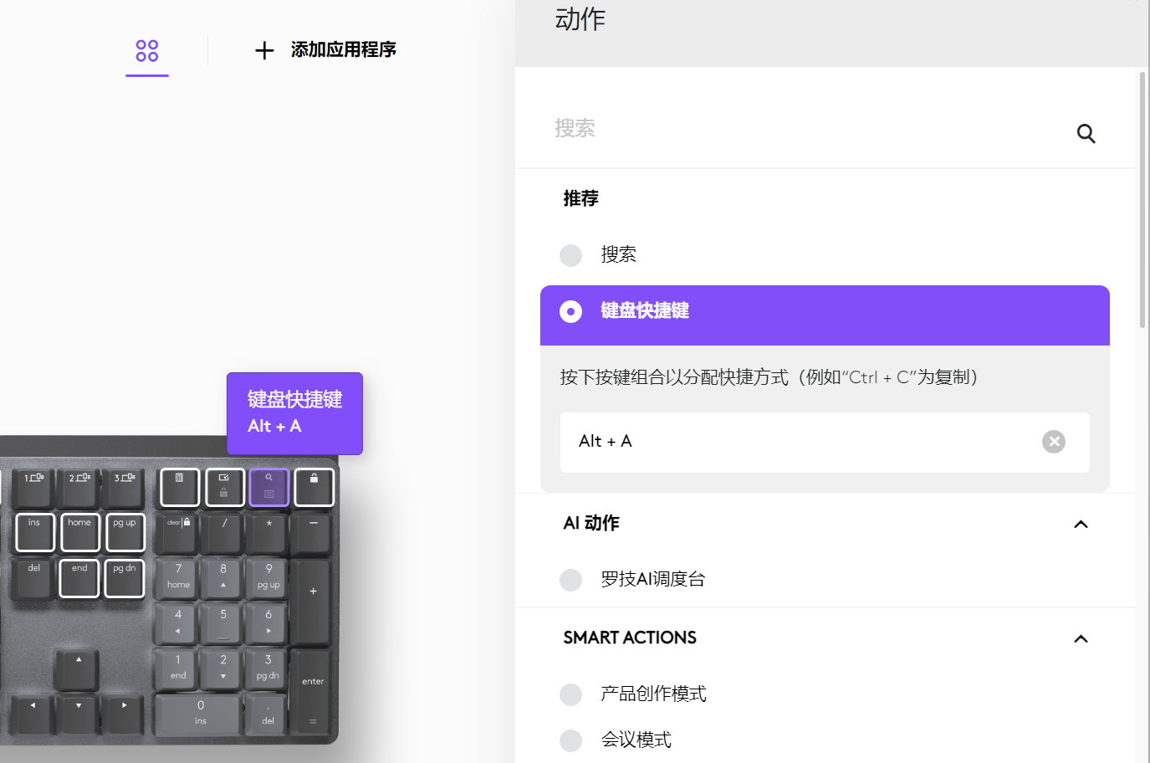Viewport: 1150px width, 763px height.
Task: Select the highlighted search key on keyboard
Action: pyautogui.click(x=269, y=487)
